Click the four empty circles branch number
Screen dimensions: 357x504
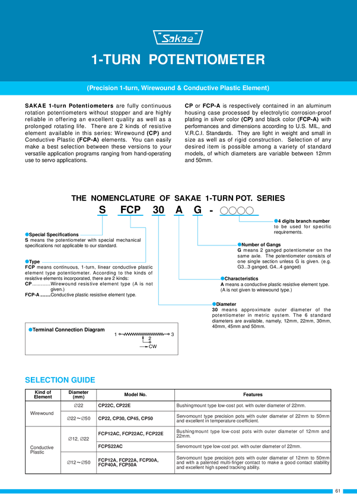pyautogui.click(x=237, y=211)
